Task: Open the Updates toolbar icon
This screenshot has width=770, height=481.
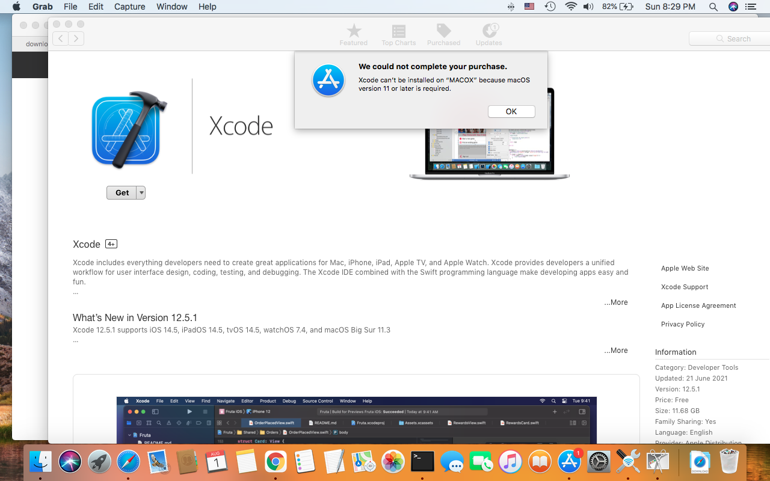Action: (488, 31)
